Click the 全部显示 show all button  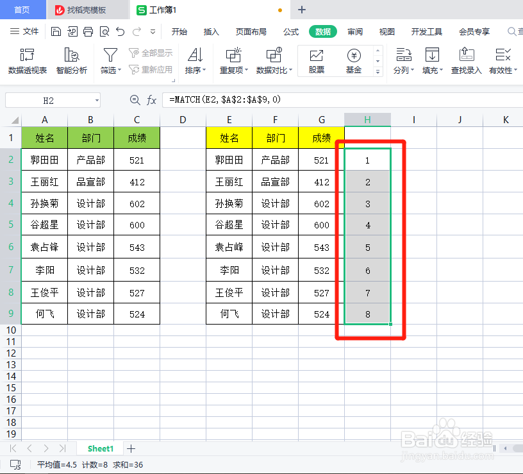coord(151,53)
